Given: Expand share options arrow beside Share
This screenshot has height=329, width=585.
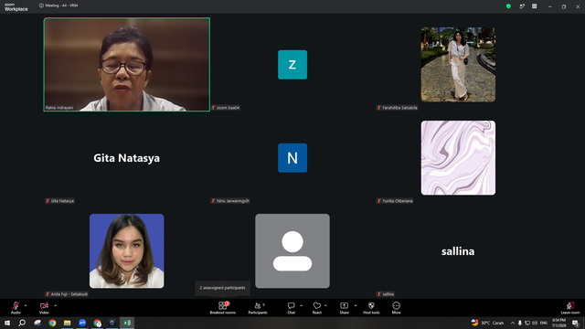Looking at the screenshot, I should coord(356,305).
